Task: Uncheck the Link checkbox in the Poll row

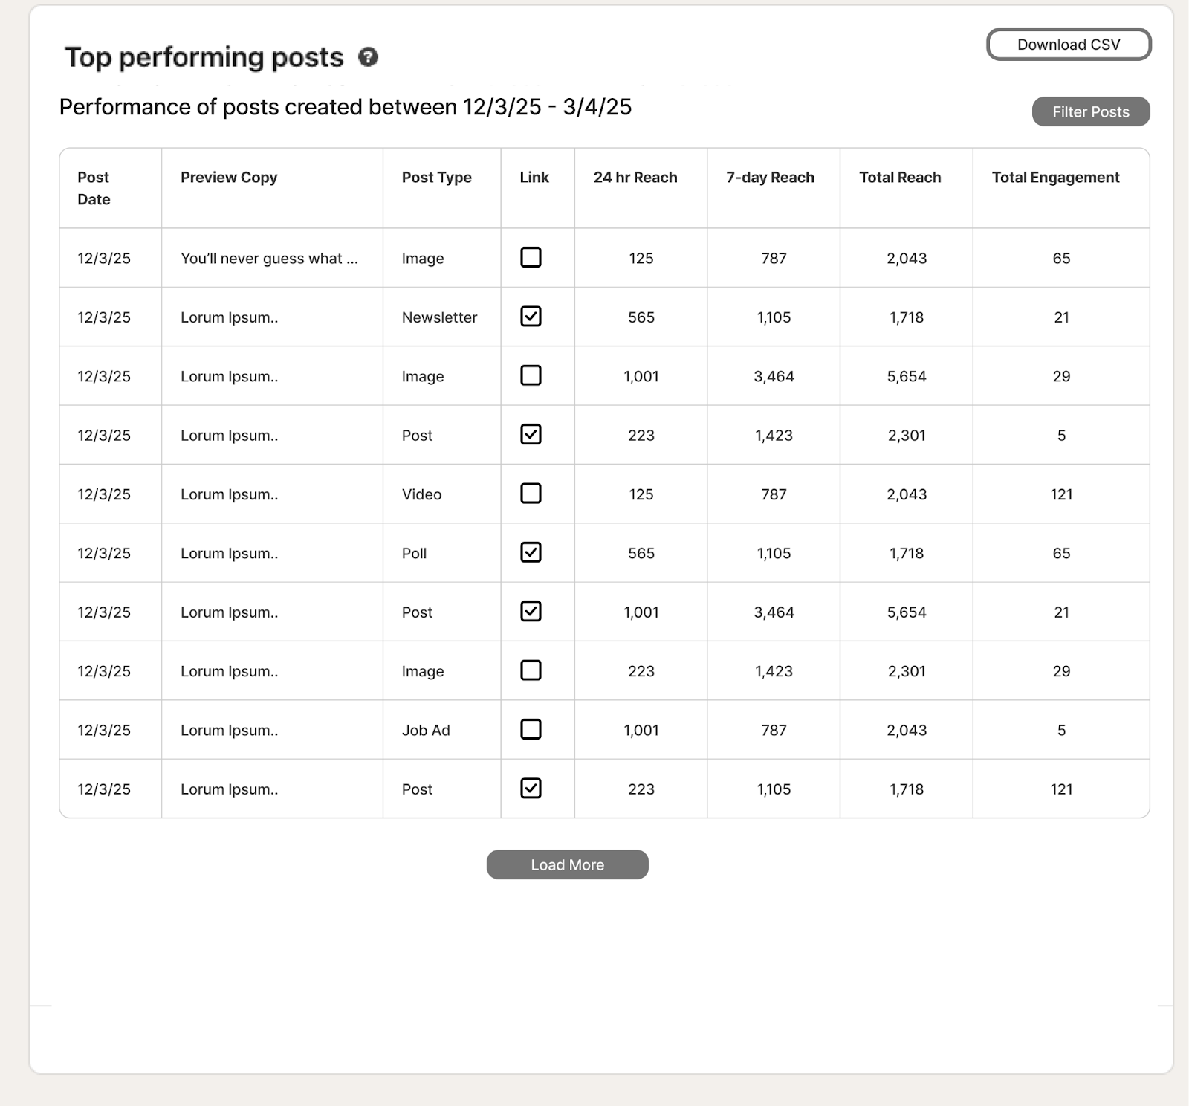Action: [x=531, y=552]
